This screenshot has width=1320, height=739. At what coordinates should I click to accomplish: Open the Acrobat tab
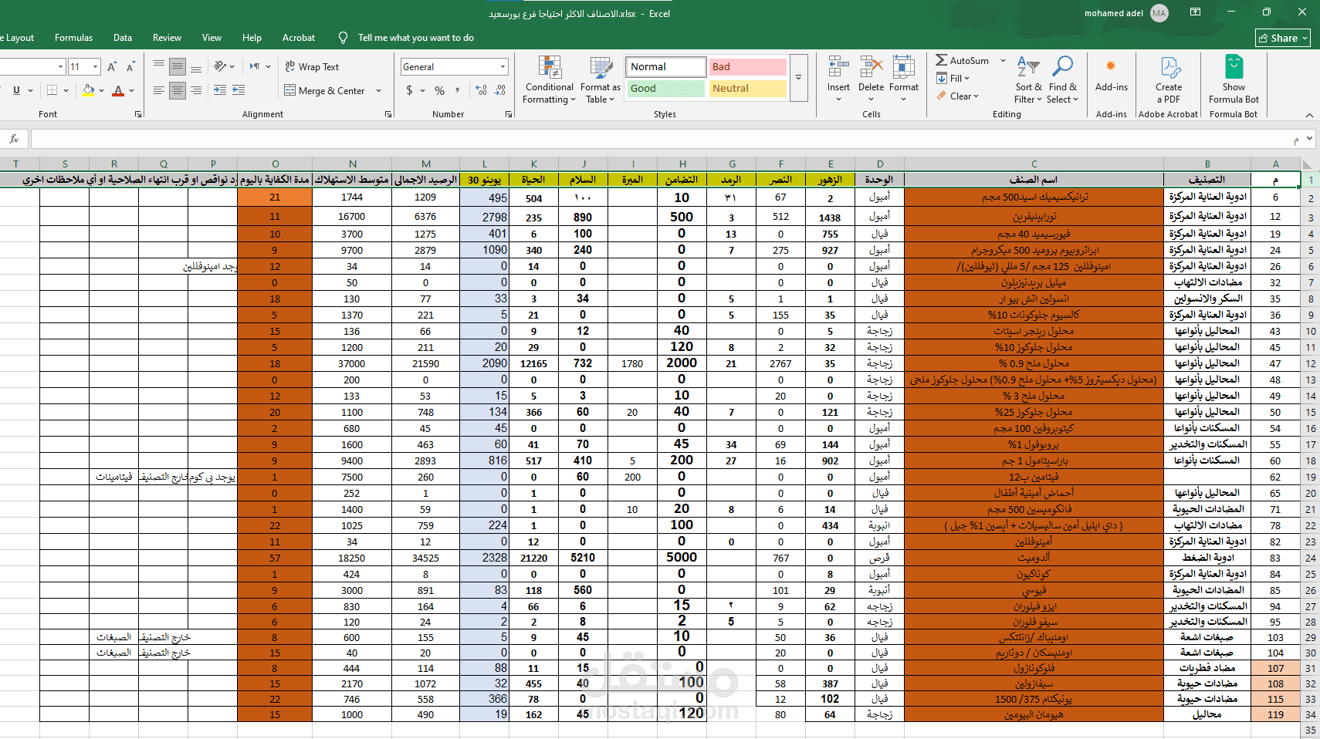point(299,38)
